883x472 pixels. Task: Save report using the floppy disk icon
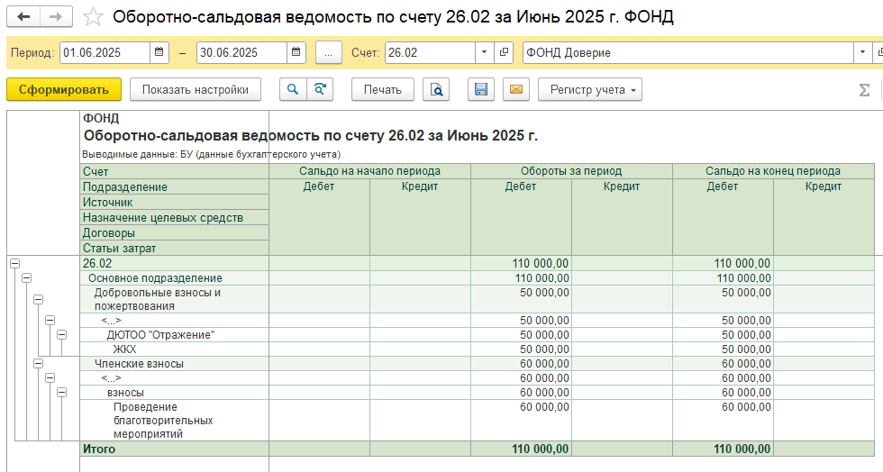481,89
